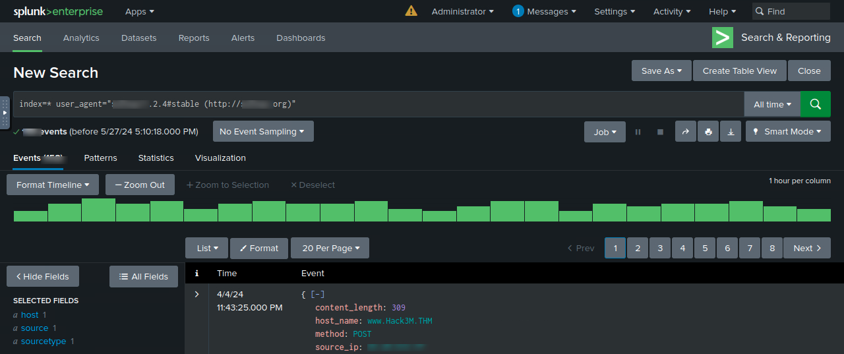844x354 pixels.
Task: Click the Close button
Action: [x=809, y=71]
